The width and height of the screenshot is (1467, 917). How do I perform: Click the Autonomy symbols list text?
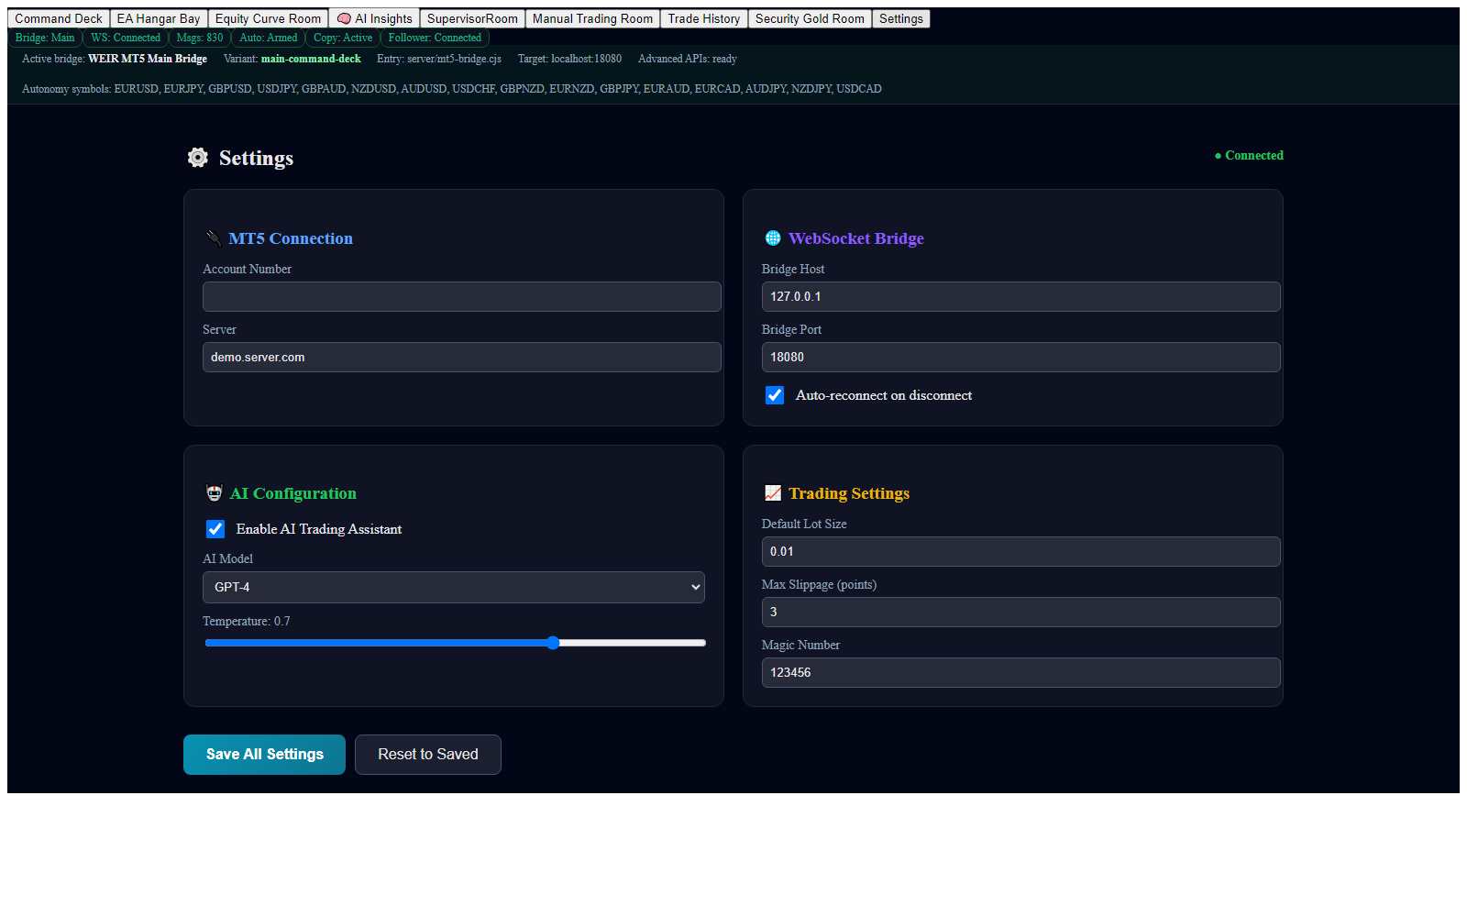coord(452,89)
